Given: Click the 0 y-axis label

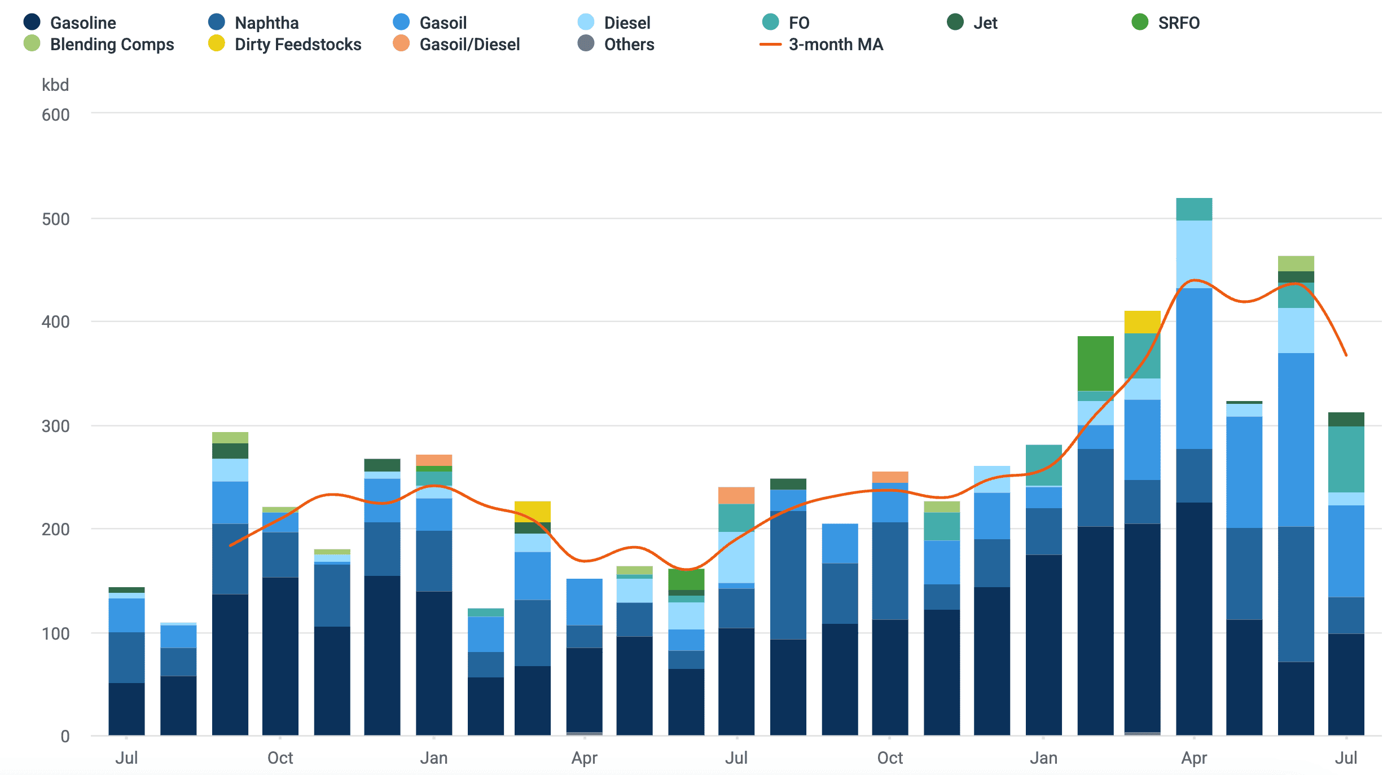Looking at the screenshot, I should pos(65,737).
